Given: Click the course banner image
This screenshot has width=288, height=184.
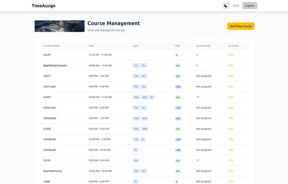Looking at the screenshot, I should click(x=60, y=26).
